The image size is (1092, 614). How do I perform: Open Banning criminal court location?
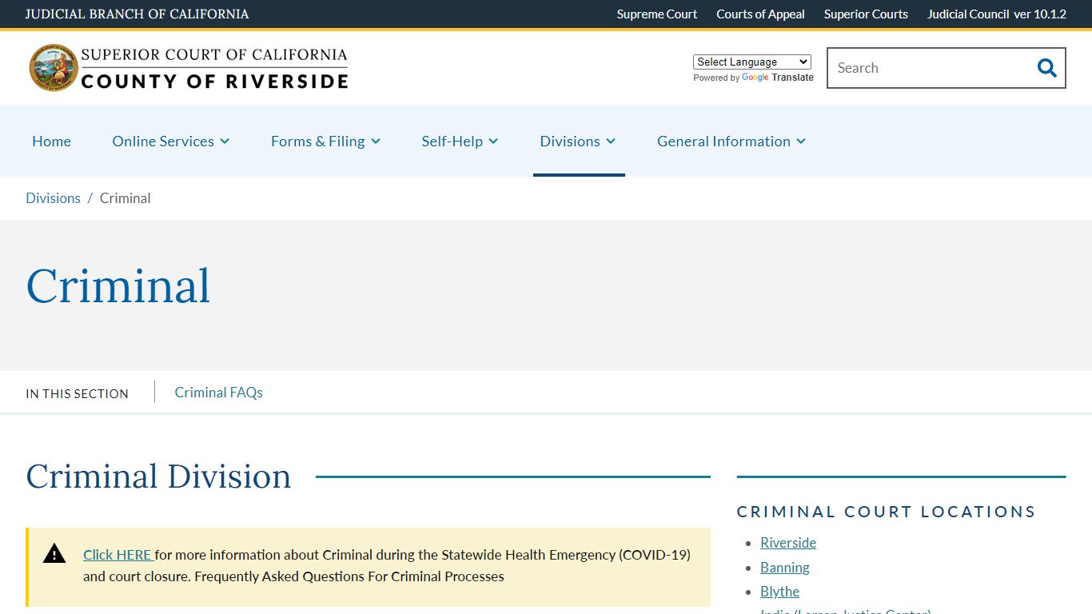click(x=785, y=568)
